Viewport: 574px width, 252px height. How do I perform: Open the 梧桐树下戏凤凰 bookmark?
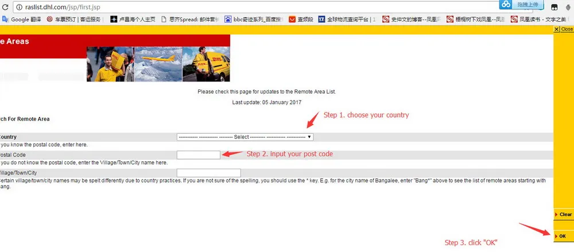(x=476, y=19)
